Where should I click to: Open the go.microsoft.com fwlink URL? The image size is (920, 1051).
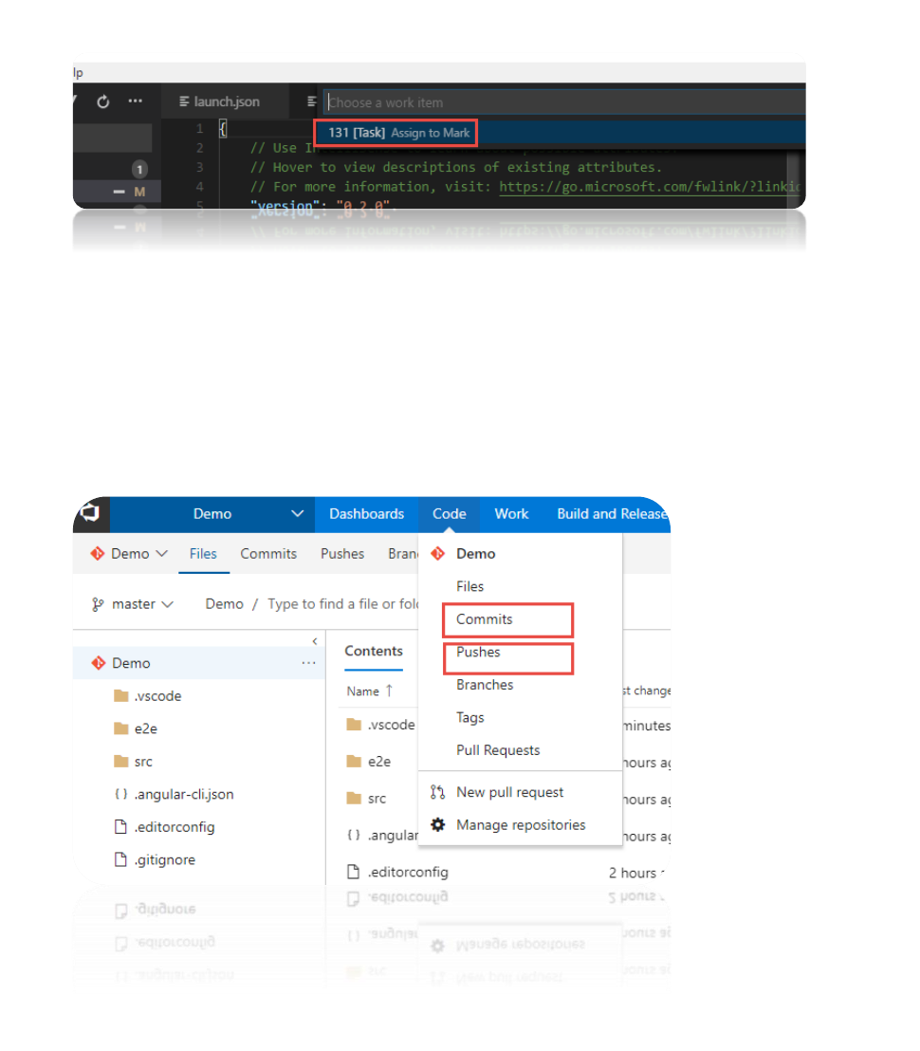650,186
